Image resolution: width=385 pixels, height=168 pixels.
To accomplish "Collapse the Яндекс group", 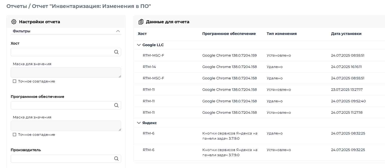I will pos(139,123).
